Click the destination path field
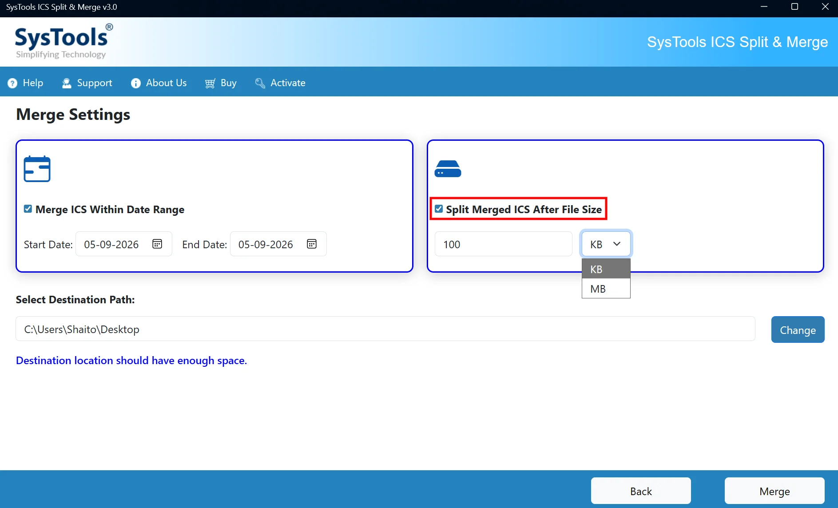838x508 pixels. [385, 329]
